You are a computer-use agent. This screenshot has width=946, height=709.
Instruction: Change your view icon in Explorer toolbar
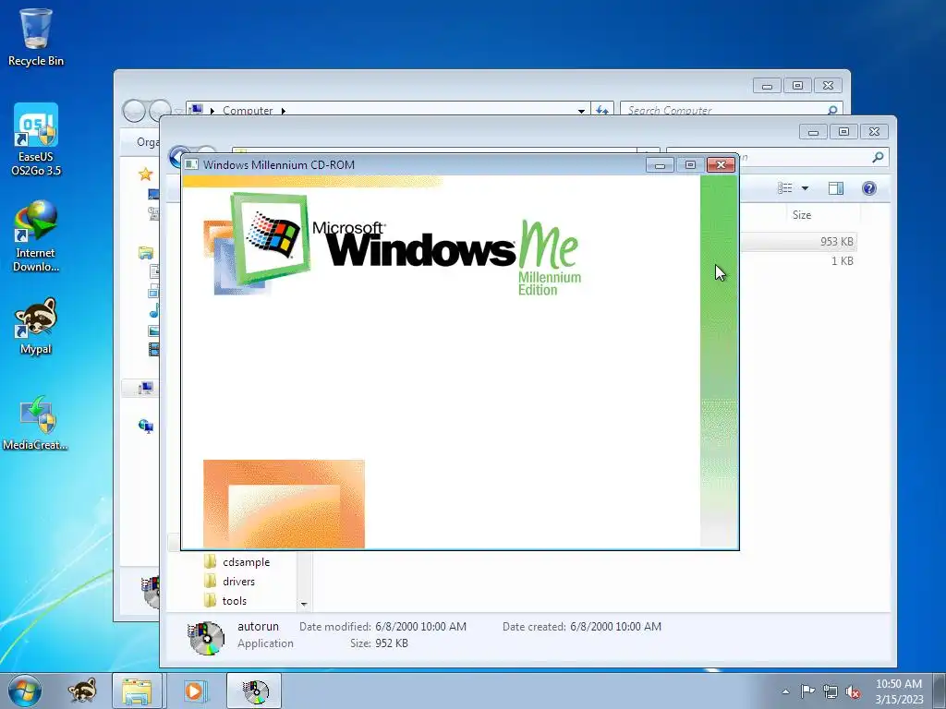[785, 188]
